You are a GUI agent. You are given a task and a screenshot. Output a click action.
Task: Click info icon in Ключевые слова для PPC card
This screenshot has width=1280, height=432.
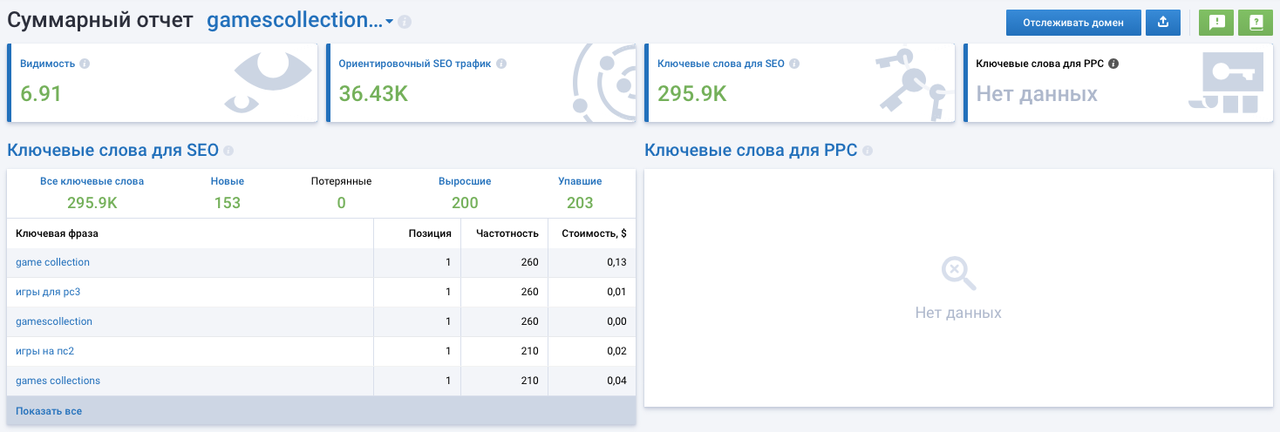pyautogui.click(x=1113, y=64)
